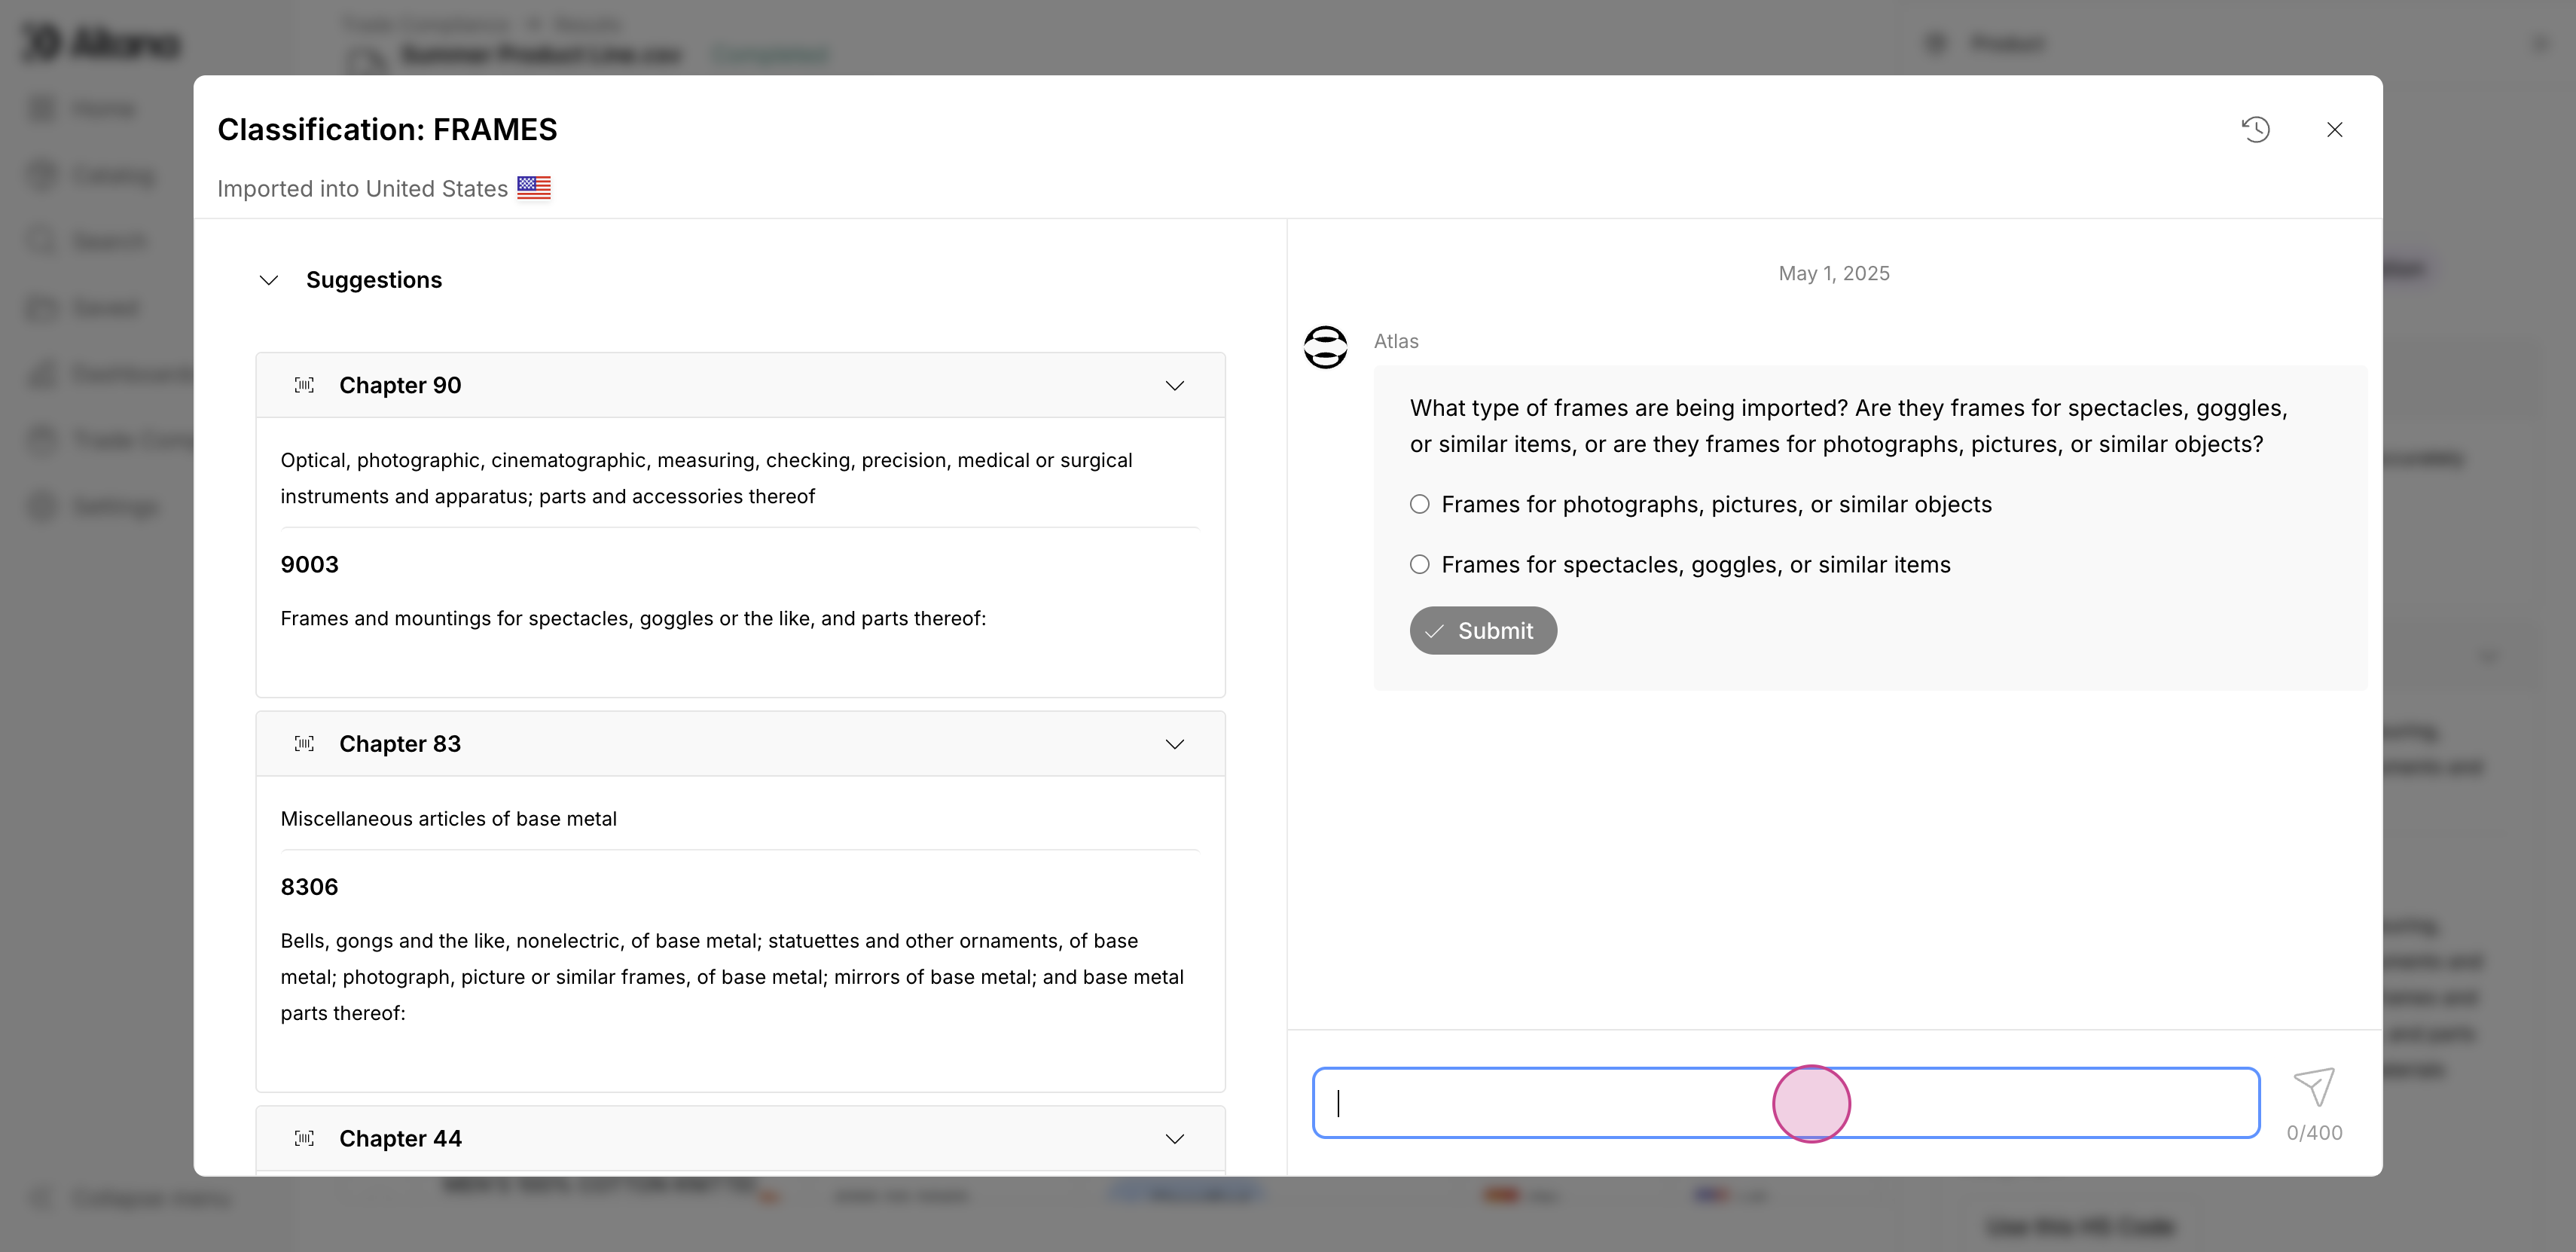The height and width of the screenshot is (1252, 2576).
Task: Select Frames for spectacles radio option
Action: coord(1419,565)
